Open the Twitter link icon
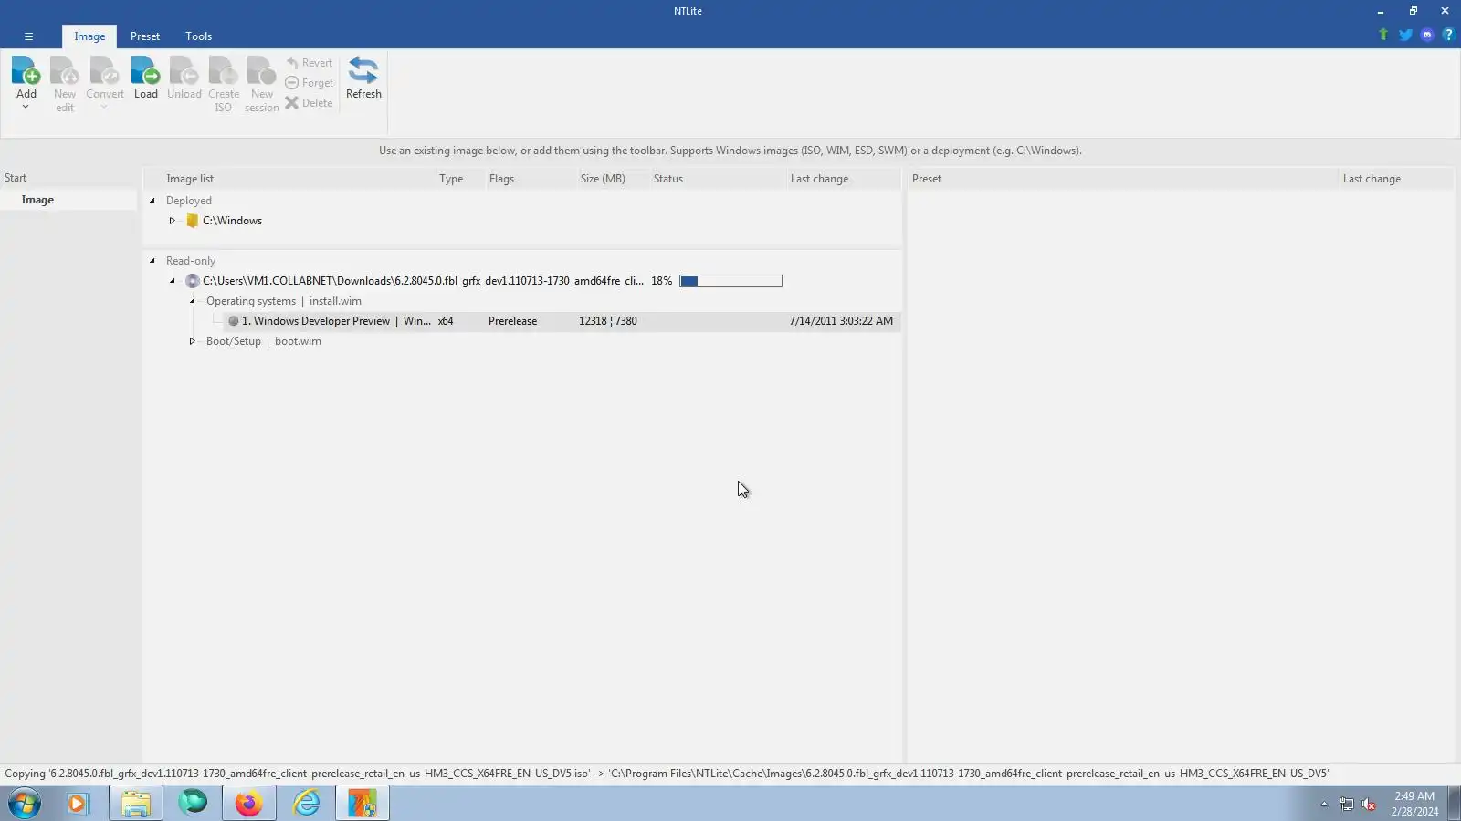The height and width of the screenshot is (821, 1461). click(x=1405, y=35)
